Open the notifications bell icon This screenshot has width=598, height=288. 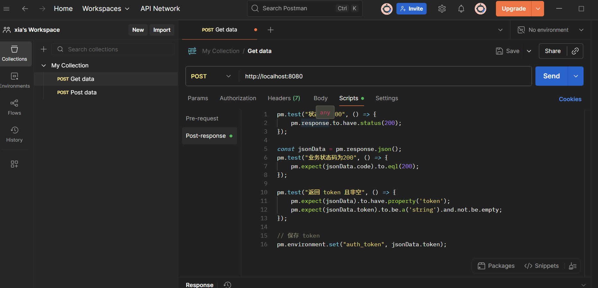point(461,9)
